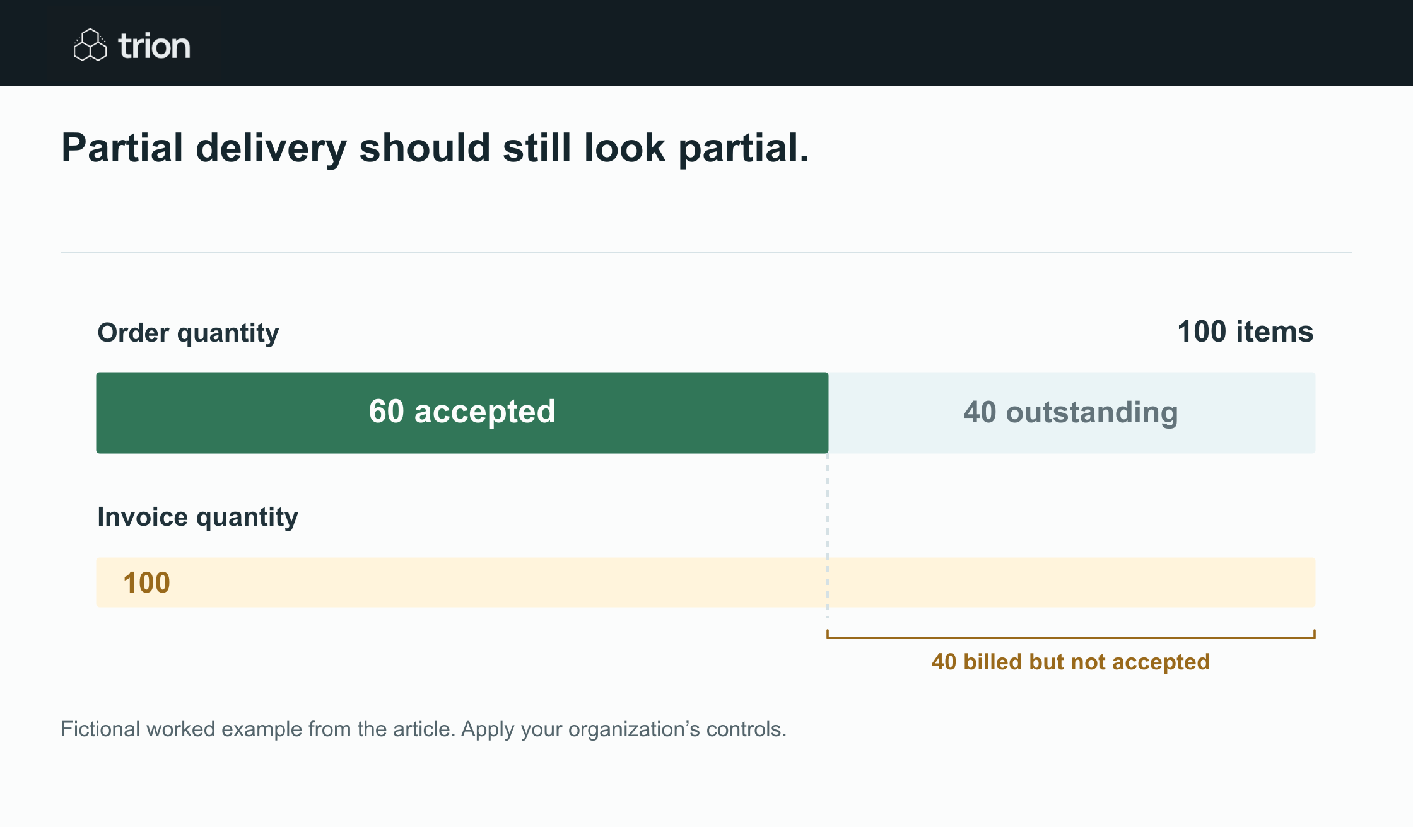Click the 'Fictional worked example' footnote text

tap(423, 729)
